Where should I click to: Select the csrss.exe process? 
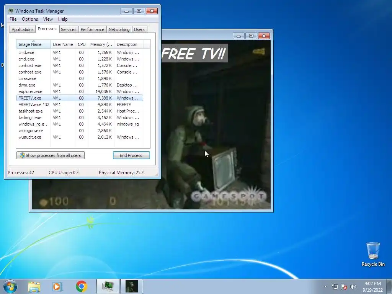pos(80,78)
